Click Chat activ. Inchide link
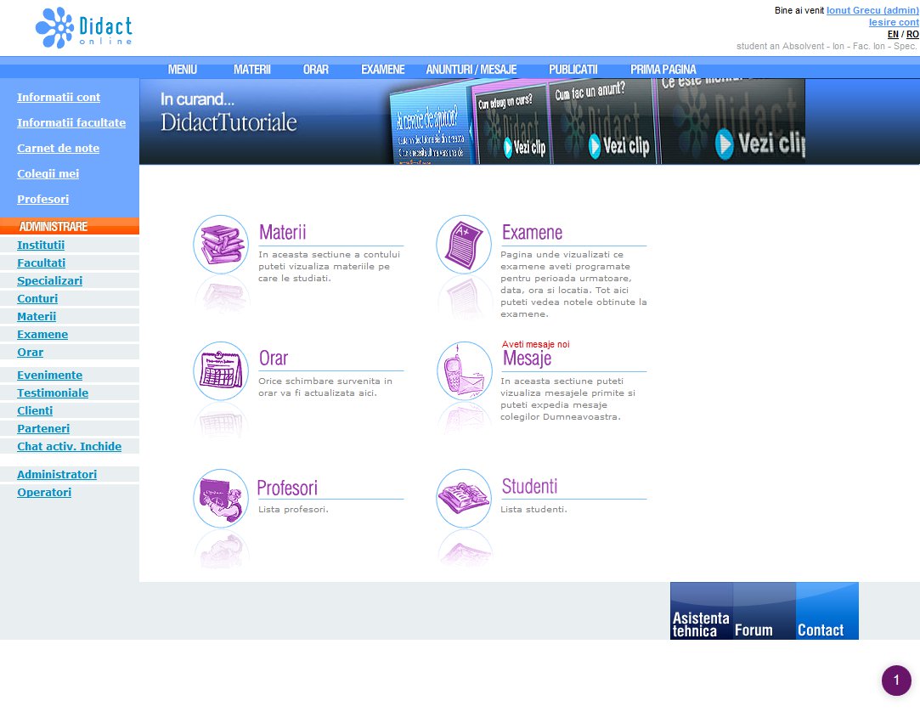 tap(70, 447)
